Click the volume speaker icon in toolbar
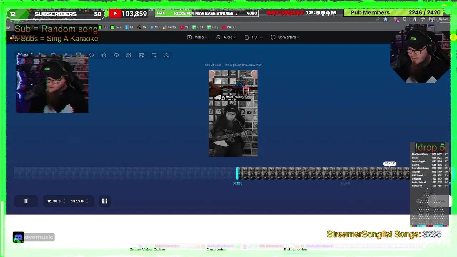 click(x=91, y=55)
